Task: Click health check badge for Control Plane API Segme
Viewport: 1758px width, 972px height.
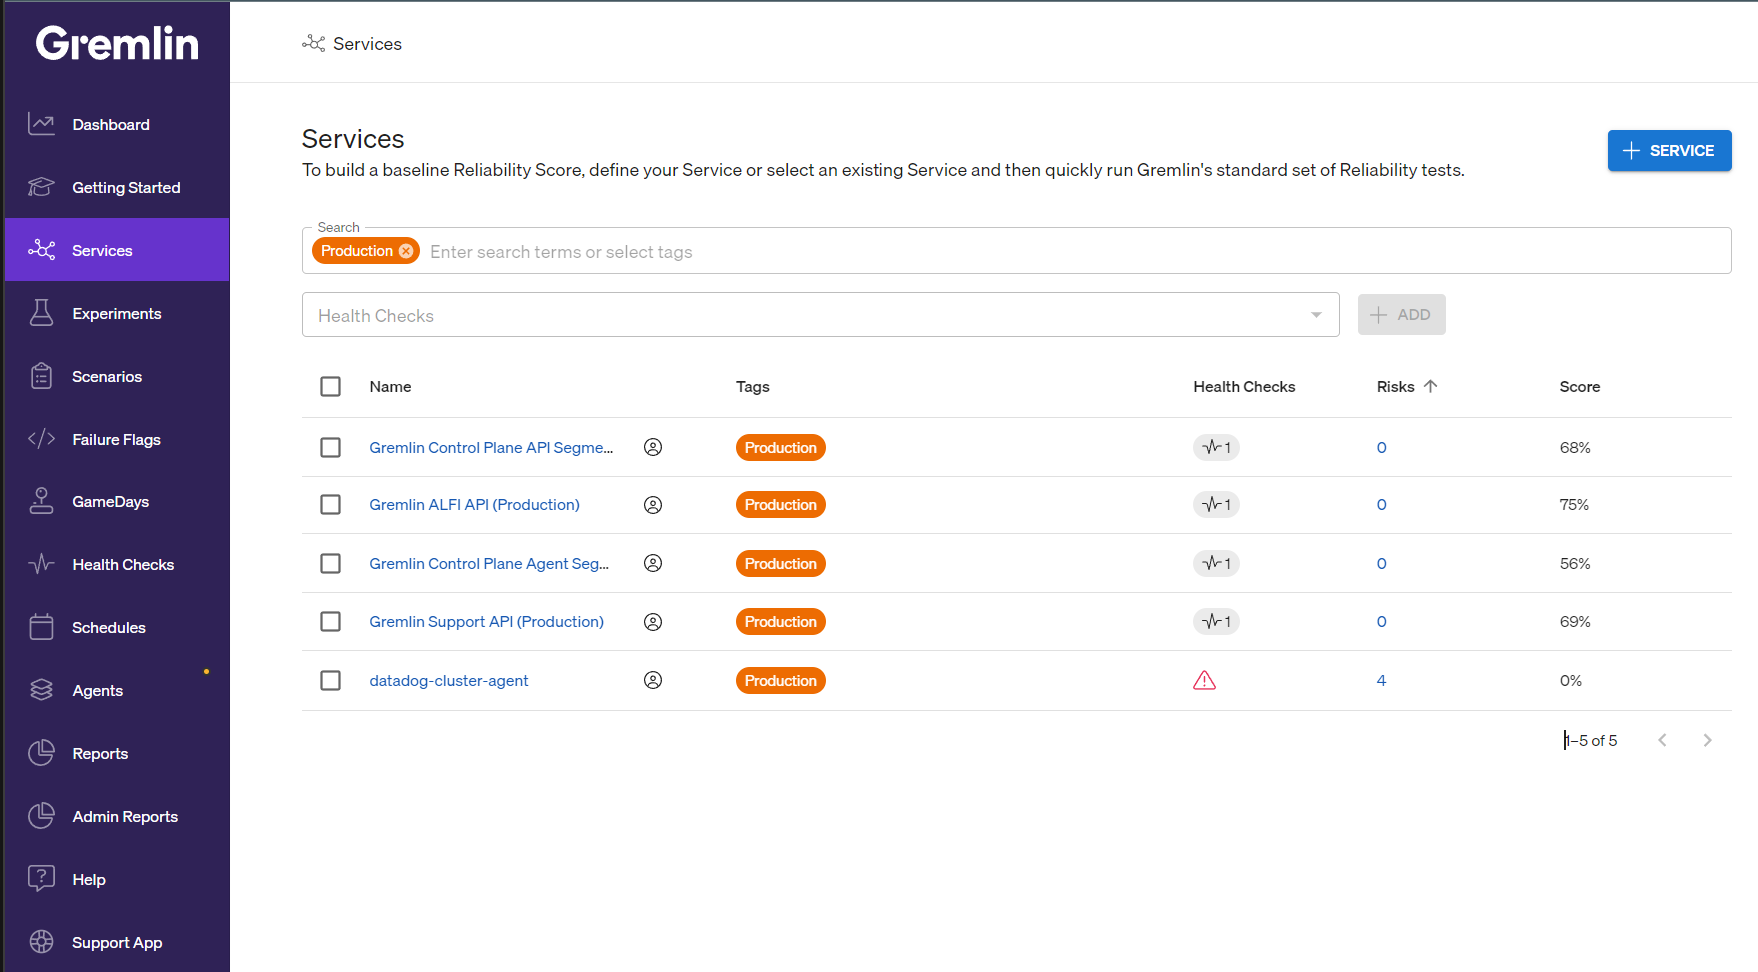Action: (x=1216, y=447)
